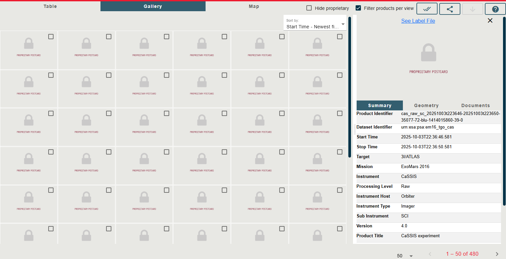
Task: Tick checkbox on third-row, fourth-column postcard
Action: [224, 113]
